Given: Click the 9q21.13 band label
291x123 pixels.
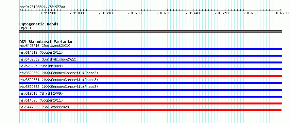Looking at the screenshot, I should (x=26, y=28).
